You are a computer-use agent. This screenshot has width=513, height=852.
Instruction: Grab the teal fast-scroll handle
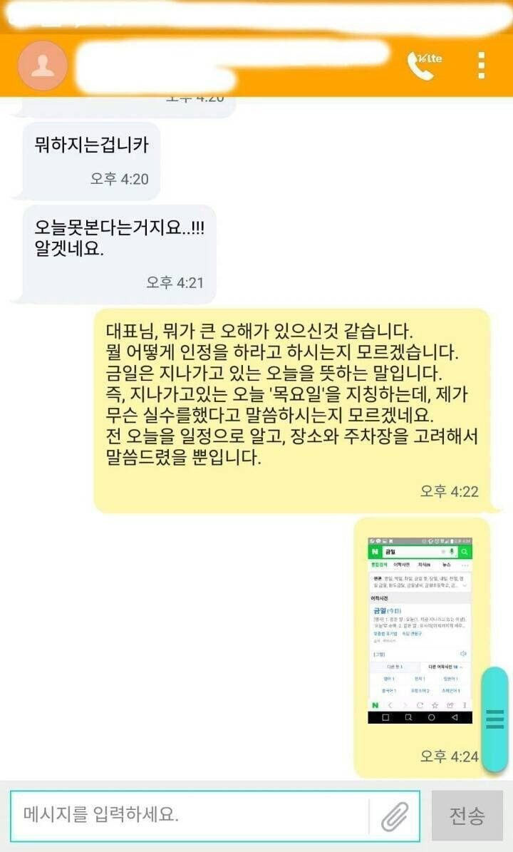point(494,719)
